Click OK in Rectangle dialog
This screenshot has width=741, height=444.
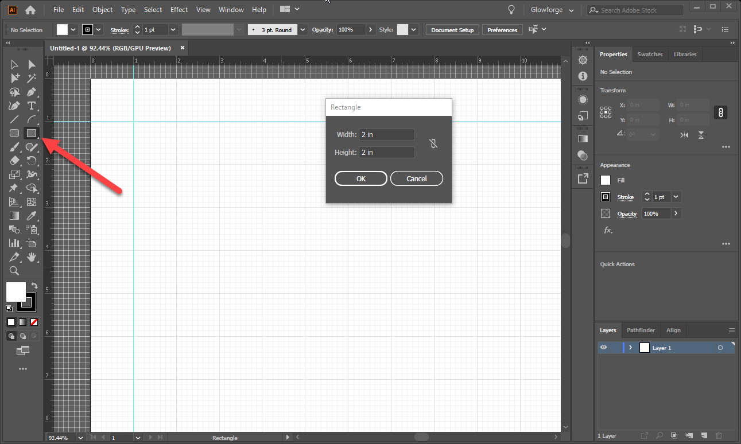click(x=360, y=178)
